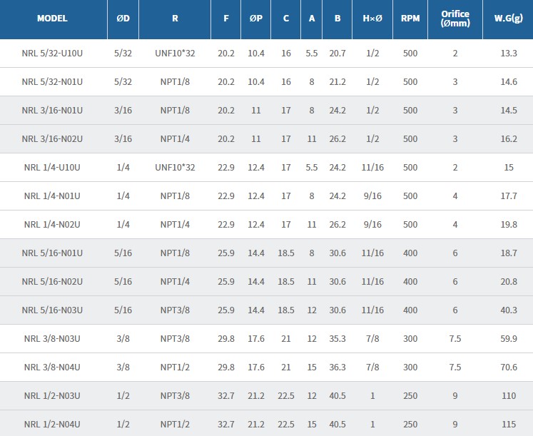This screenshot has height=436, width=533.
Task: Select the ØD column header
Action: click(123, 19)
